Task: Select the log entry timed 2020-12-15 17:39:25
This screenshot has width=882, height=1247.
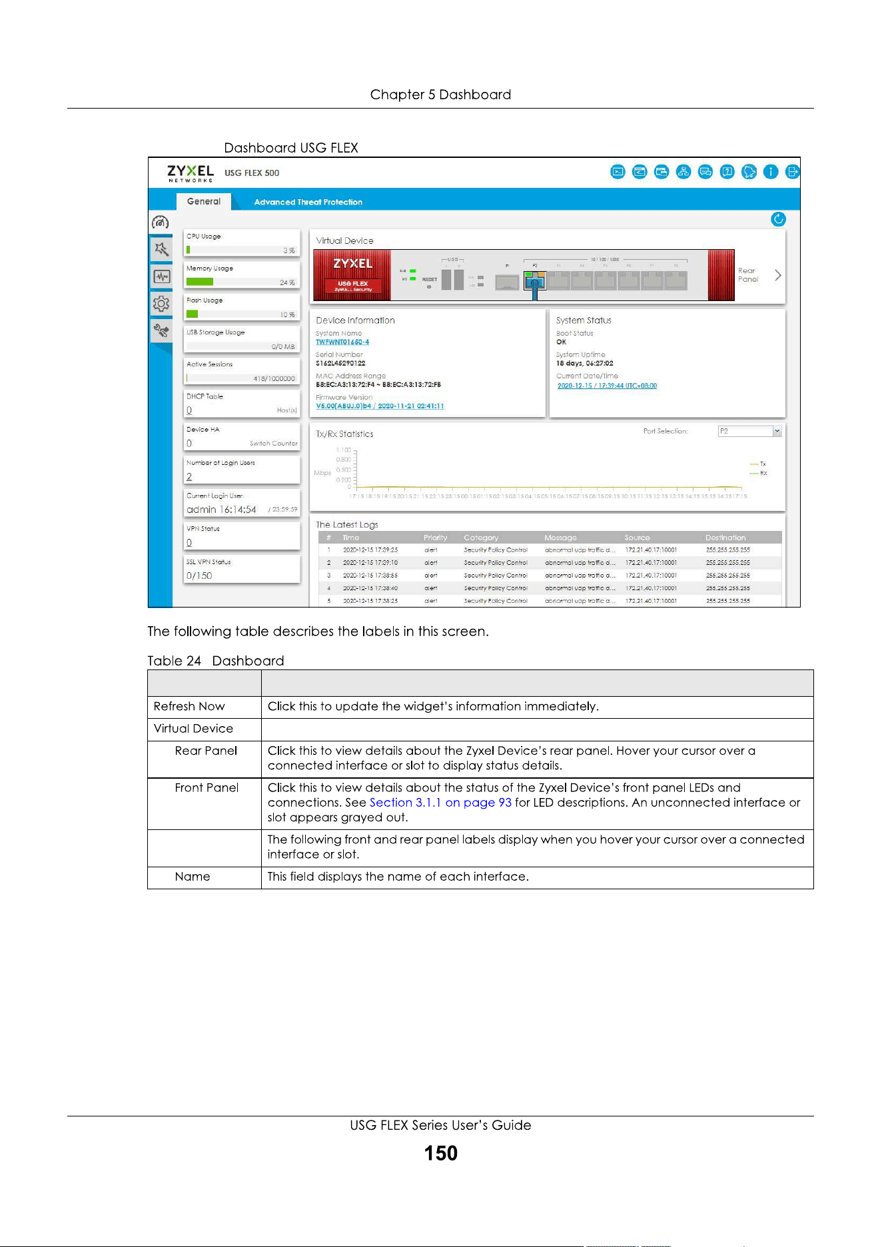Action: pyautogui.click(x=550, y=550)
